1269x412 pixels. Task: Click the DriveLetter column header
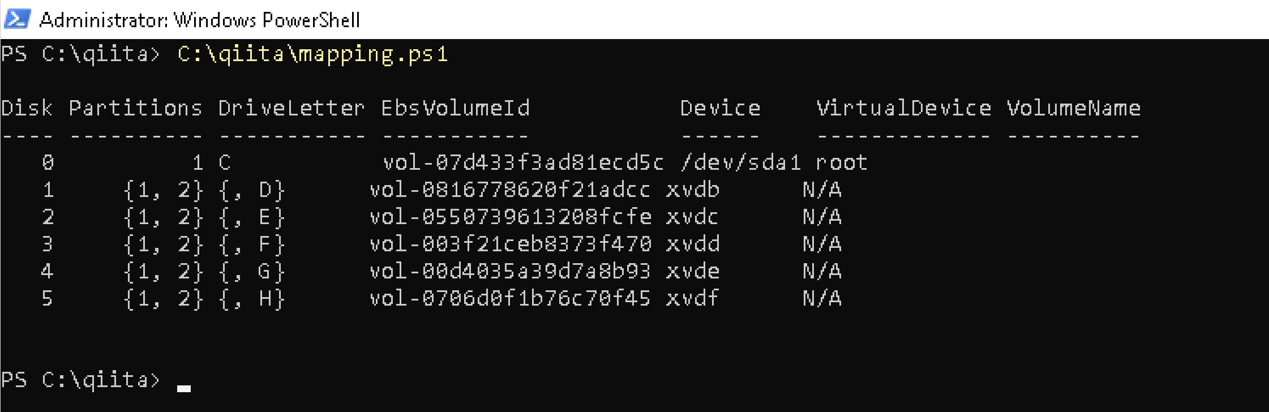[x=291, y=108]
